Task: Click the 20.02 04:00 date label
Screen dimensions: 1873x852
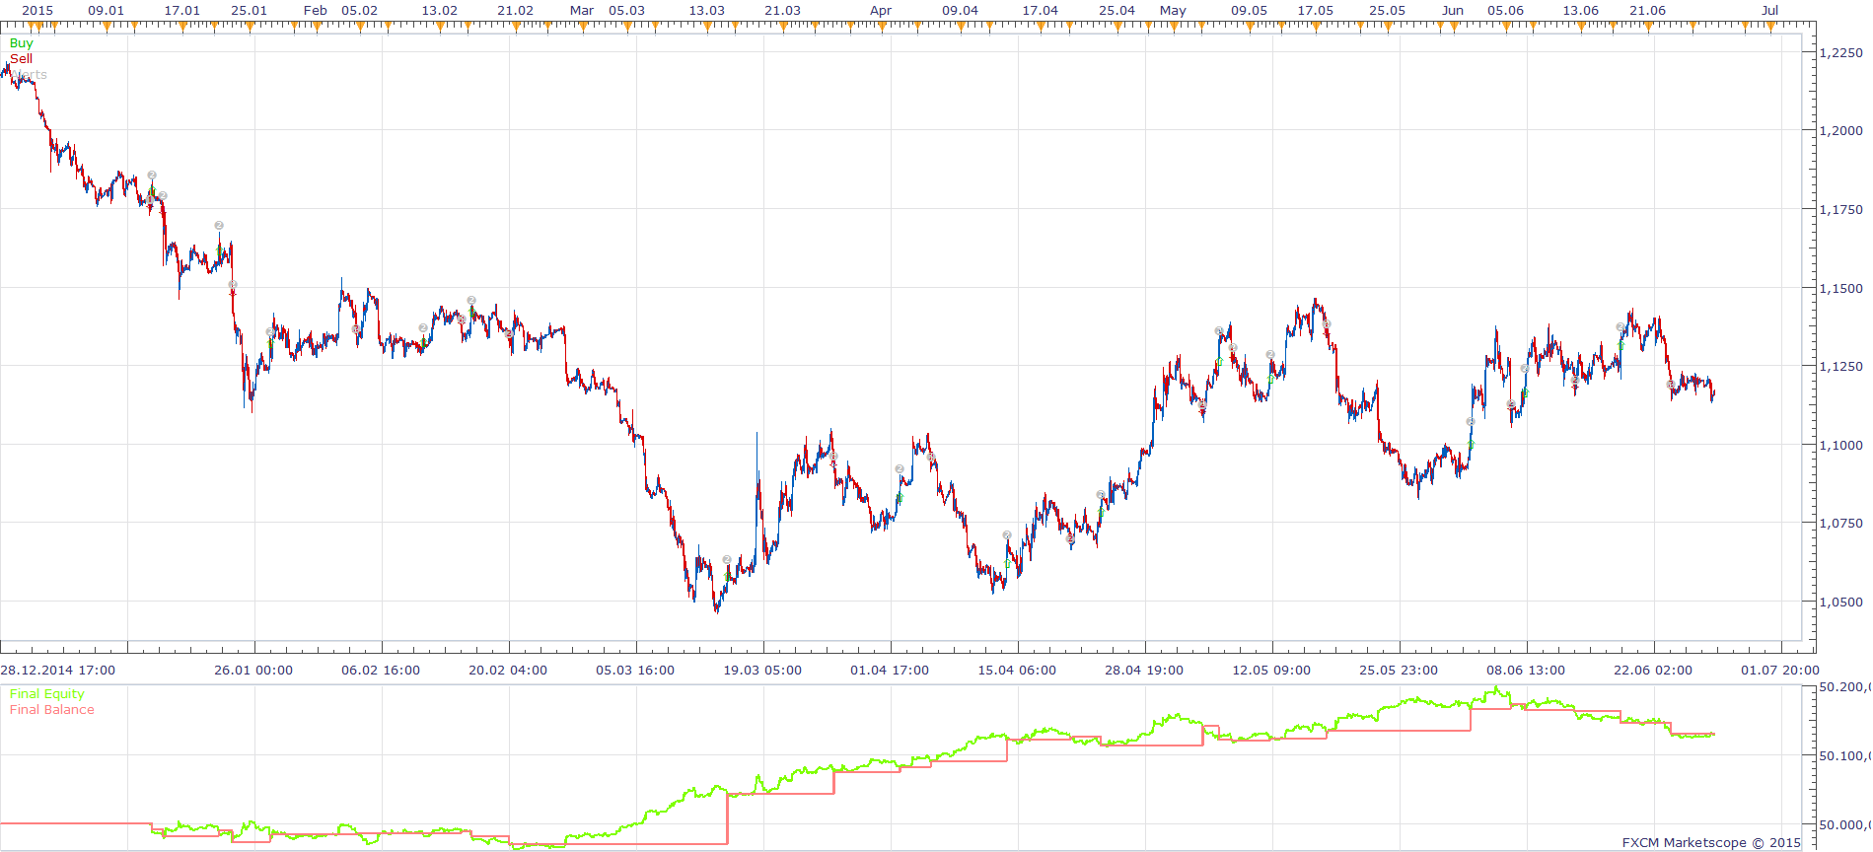Action: [508, 671]
